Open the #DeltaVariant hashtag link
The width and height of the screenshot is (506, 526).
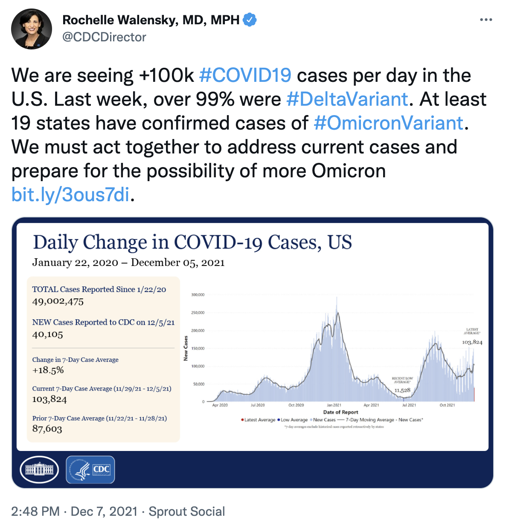click(x=347, y=99)
